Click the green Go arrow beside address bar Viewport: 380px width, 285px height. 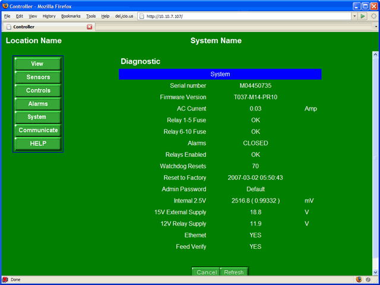point(363,16)
